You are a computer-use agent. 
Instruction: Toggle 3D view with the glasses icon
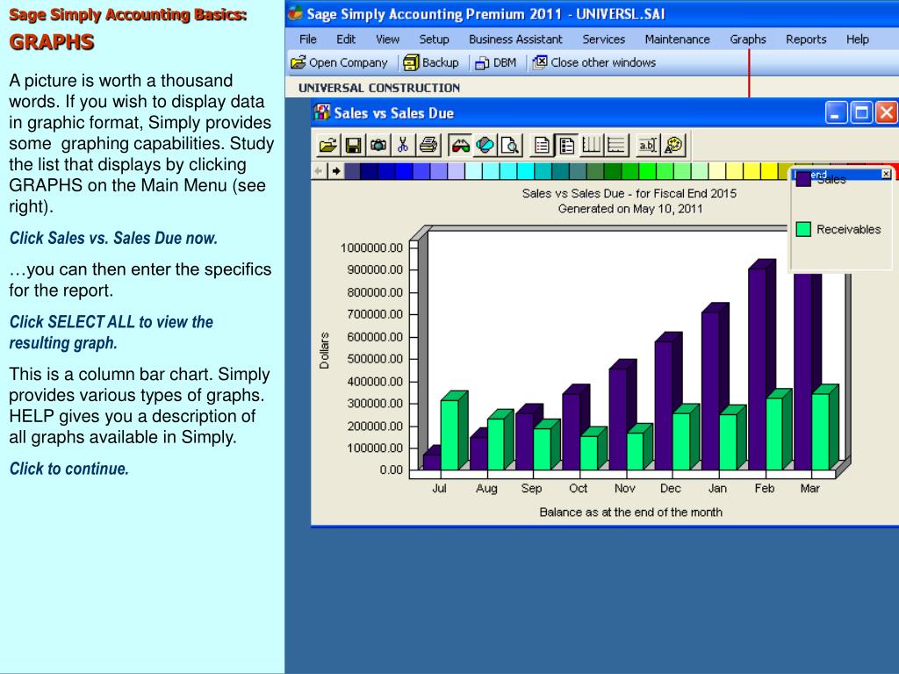click(460, 145)
